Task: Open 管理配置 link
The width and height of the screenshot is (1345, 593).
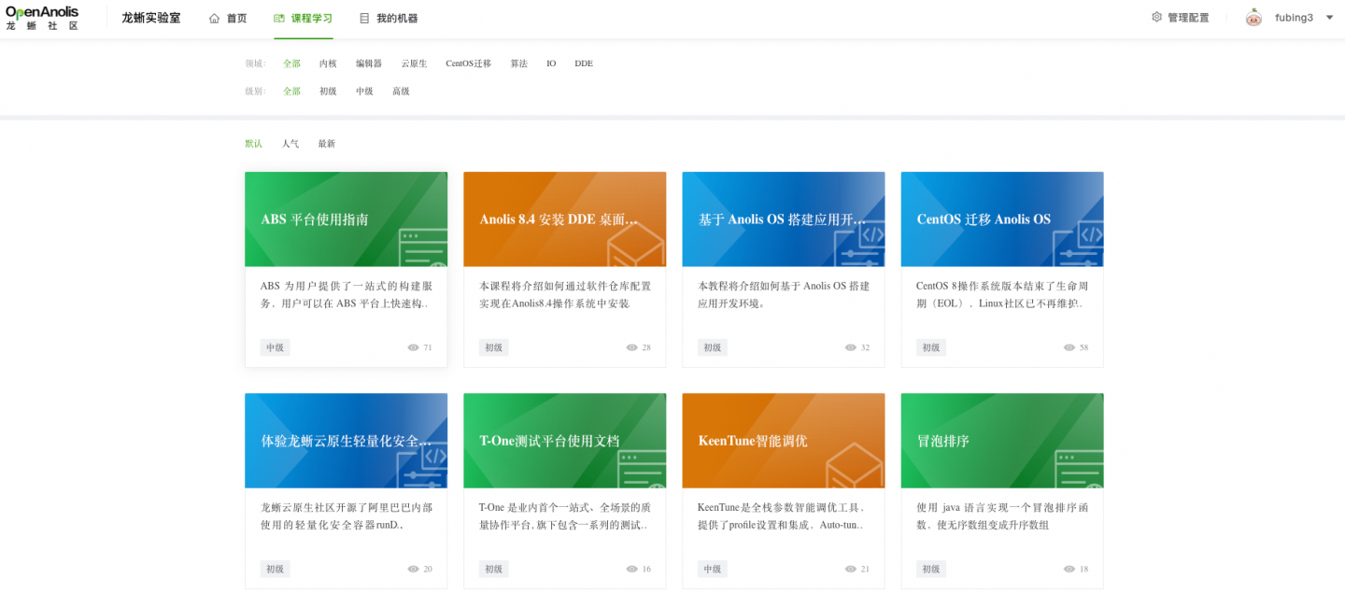Action: [1181, 17]
